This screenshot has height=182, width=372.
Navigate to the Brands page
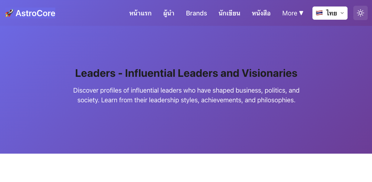196,13
